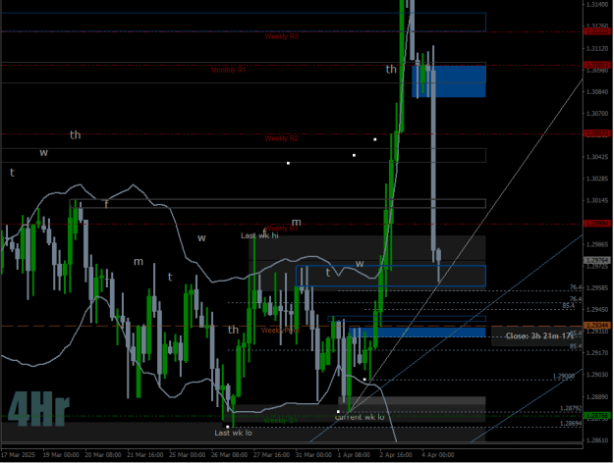614x463 pixels.
Task: Click 1.30285 on the price scale
Action: click(597, 179)
